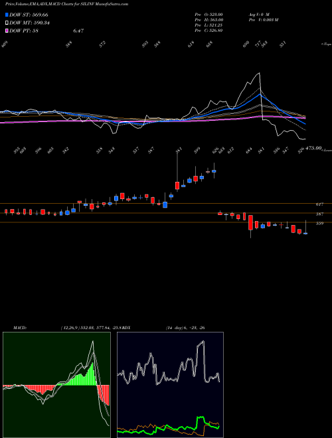This screenshot has width=332, height=438.
Task: Select the DOW ST 569.66 label
Action: [x=29, y=15]
